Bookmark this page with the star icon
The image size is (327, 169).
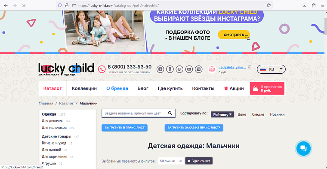point(269,6)
